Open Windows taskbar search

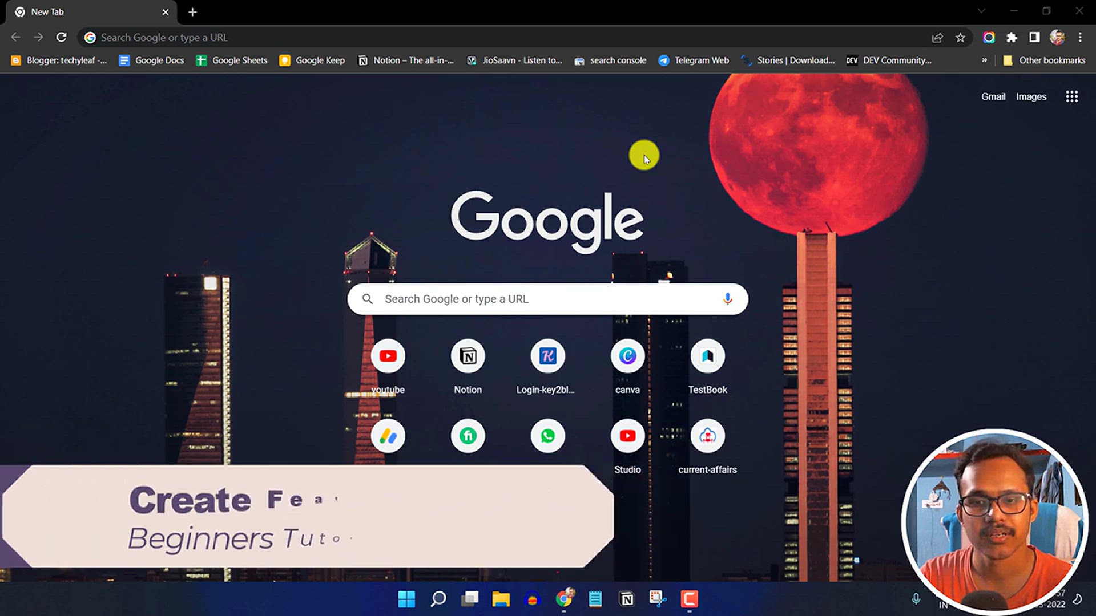438,599
